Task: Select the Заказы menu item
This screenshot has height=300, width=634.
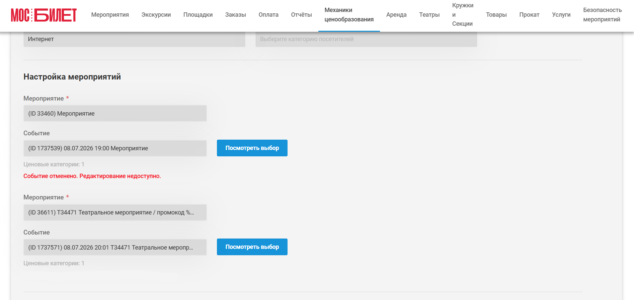Action: click(x=236, y=15)
